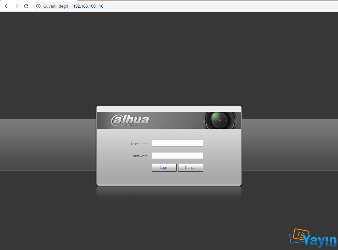Click the Yayin watermark text
338x250 pixels.
[x=320, y=240]
